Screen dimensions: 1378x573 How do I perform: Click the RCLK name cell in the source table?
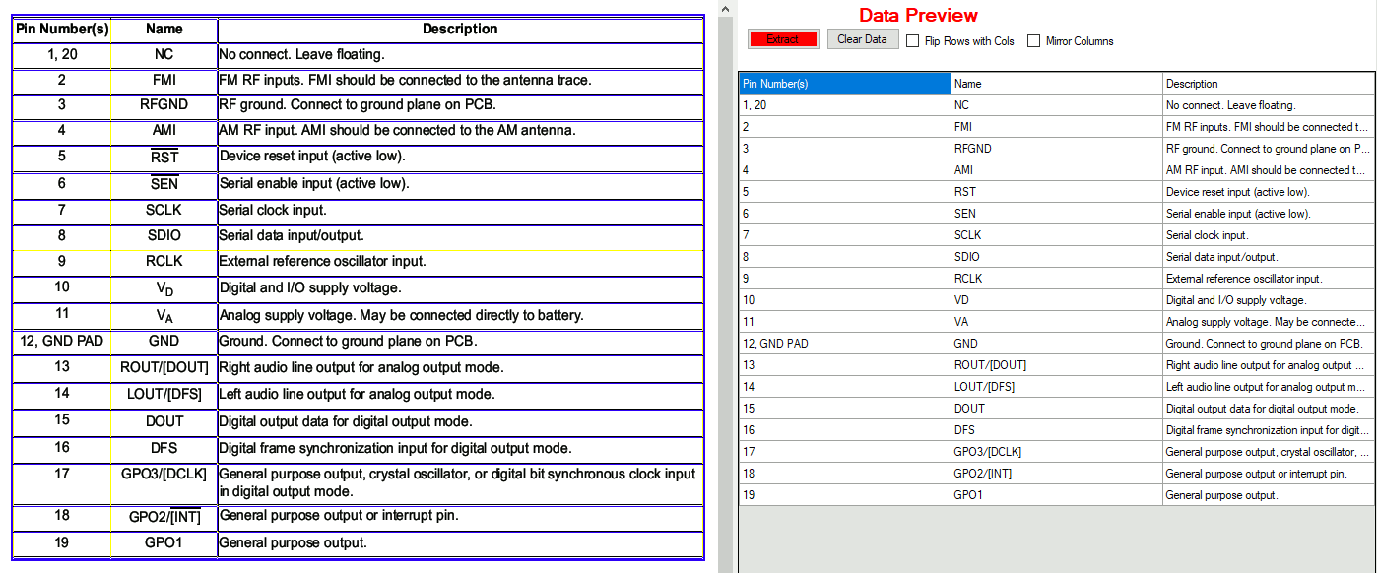[164, 262]
